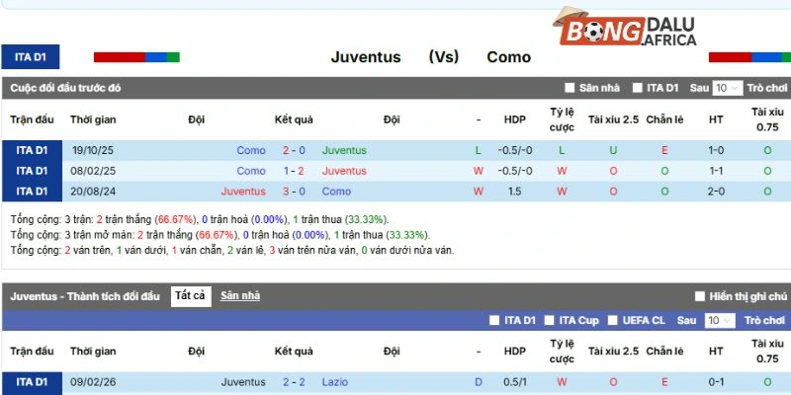
Task: Click the D result in 09/02/26 row
Action: [478, 382]
